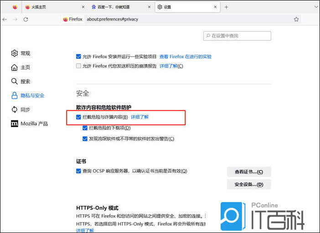Open the 同步 settings category
320x233 pixels.
[x=21, y=110]
